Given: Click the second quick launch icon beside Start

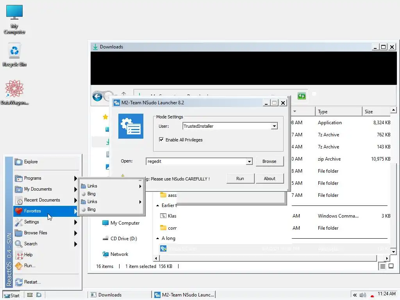Looking at the screenshot, I should pos(39,295).
